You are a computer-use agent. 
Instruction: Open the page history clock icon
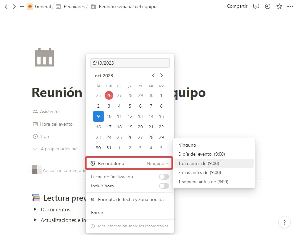click(x=267, y=6)
